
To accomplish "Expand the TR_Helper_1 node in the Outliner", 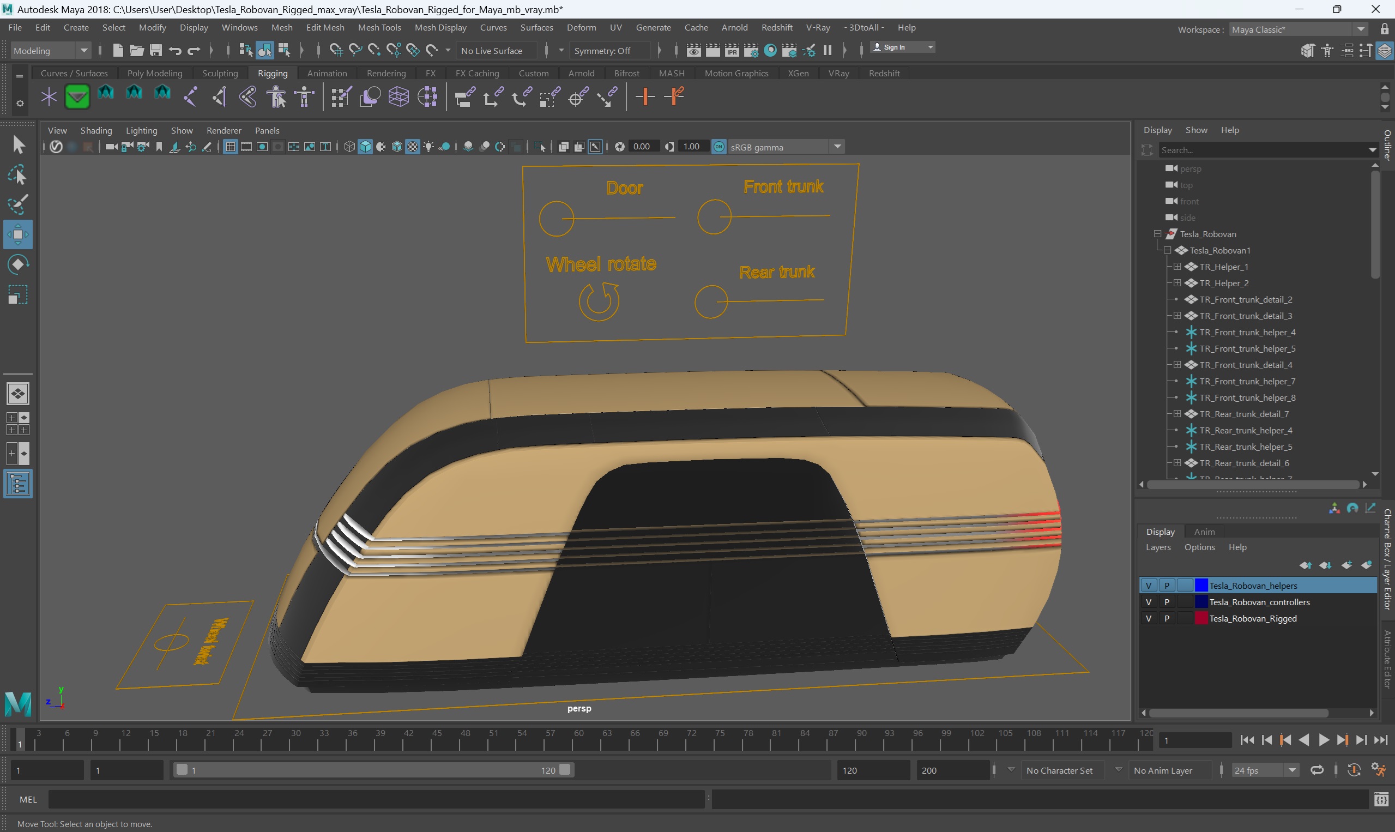I will point(1177,266).
